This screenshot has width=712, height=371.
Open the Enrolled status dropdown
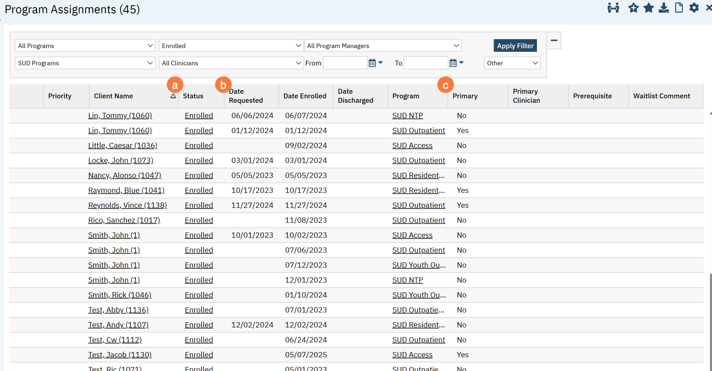click(231, 46)
